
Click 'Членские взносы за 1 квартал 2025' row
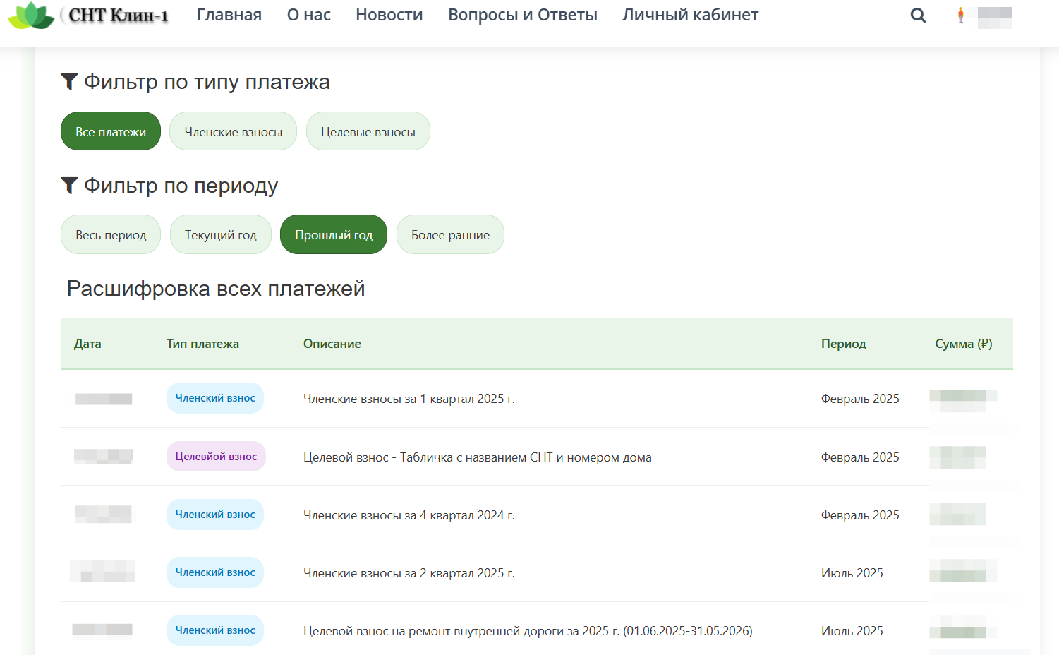[x=409, y=399]
